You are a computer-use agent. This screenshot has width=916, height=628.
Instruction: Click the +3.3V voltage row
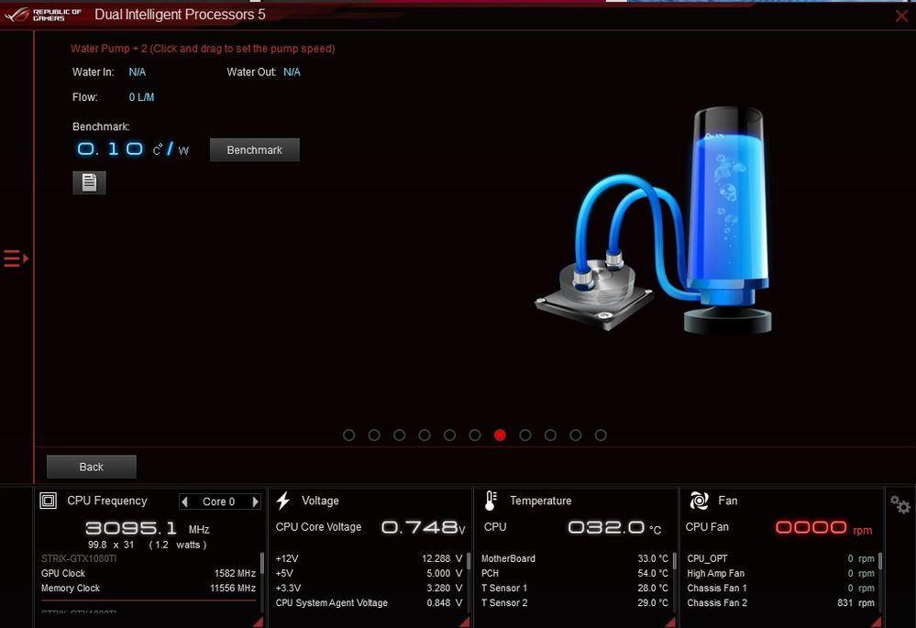(369, 589)
